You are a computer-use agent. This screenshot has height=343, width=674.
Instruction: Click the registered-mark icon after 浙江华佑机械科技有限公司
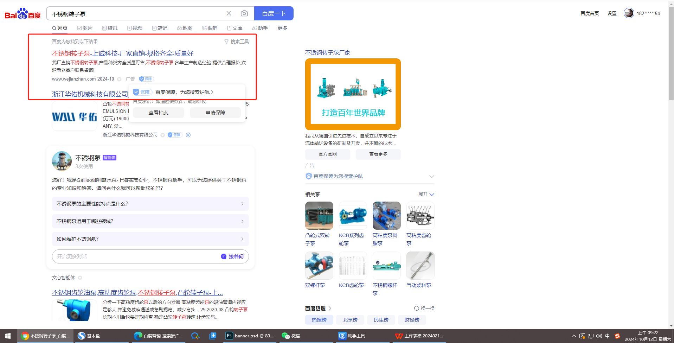pyautogui.click(x=188, y=135)
